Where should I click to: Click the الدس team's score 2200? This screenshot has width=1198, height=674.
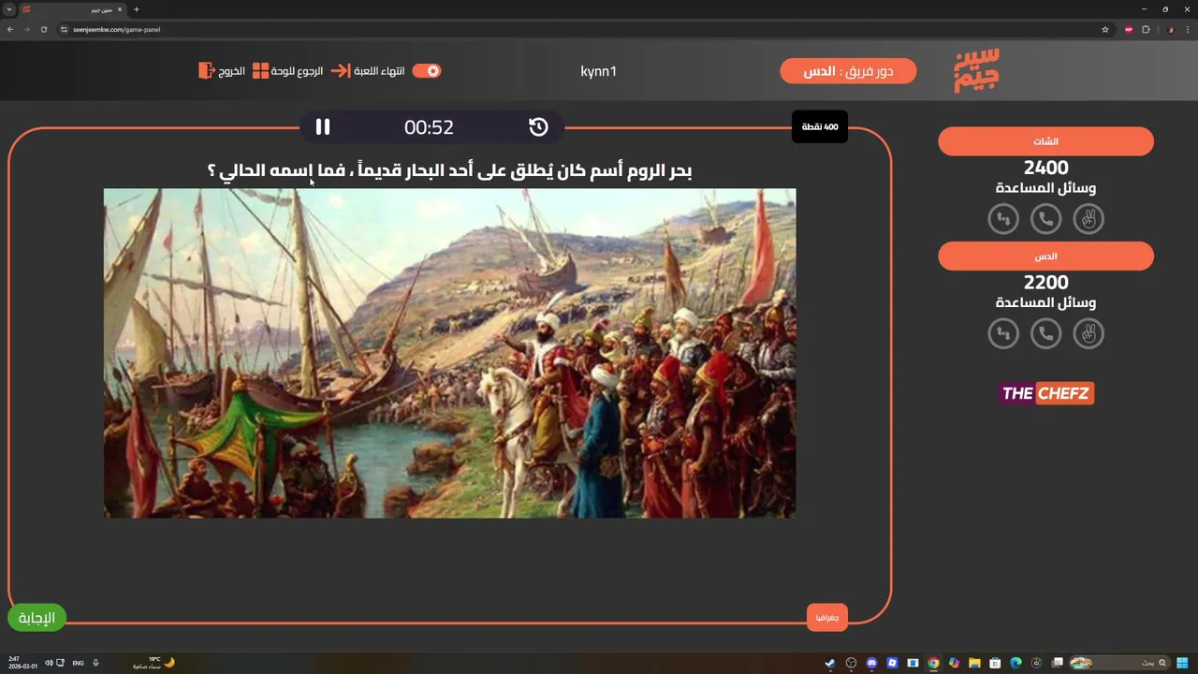pos(1045,283)
